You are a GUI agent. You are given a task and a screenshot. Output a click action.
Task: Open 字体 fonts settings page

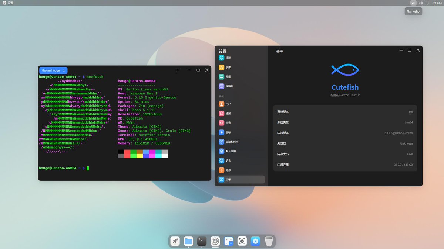pyautogui.click(x=241, y=68)
